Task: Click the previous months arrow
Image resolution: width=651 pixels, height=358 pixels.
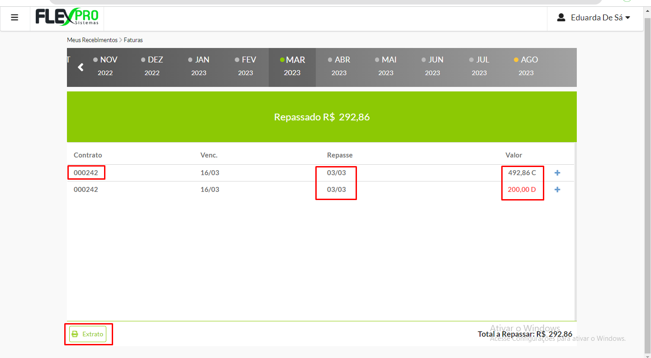Action: point(81,67)
